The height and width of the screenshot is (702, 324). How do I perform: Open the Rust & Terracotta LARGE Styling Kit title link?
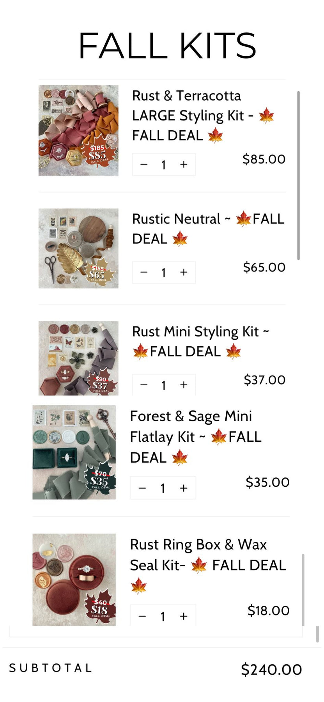203,116
